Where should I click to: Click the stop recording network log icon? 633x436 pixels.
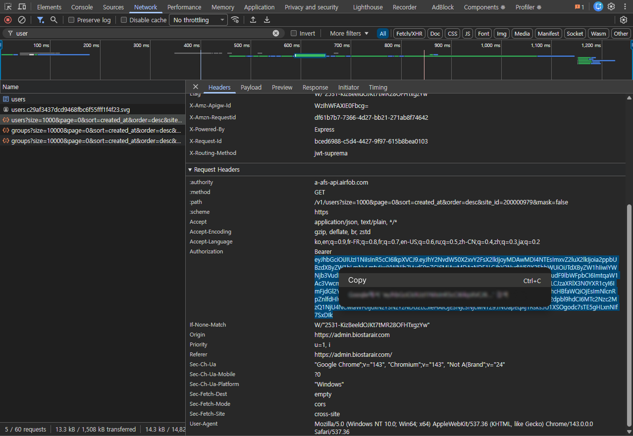click(8, 20)
